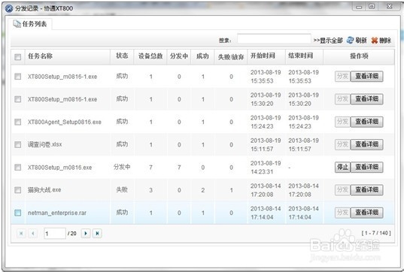
Task: Check the netman_enterprise.rar row checkbox
Action: point(18,213)
